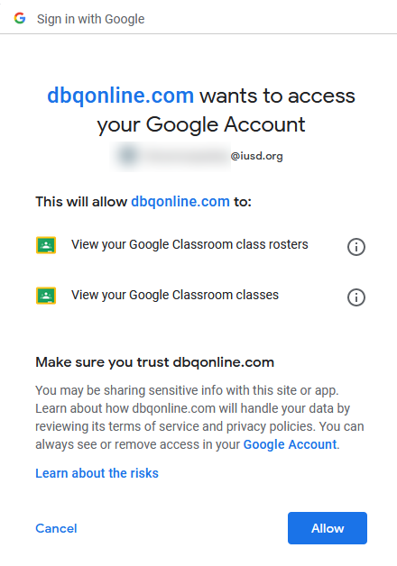397x566 pixels.
Task: Open info icon for Classroom classes permission
Action: [x=356, y=297]
